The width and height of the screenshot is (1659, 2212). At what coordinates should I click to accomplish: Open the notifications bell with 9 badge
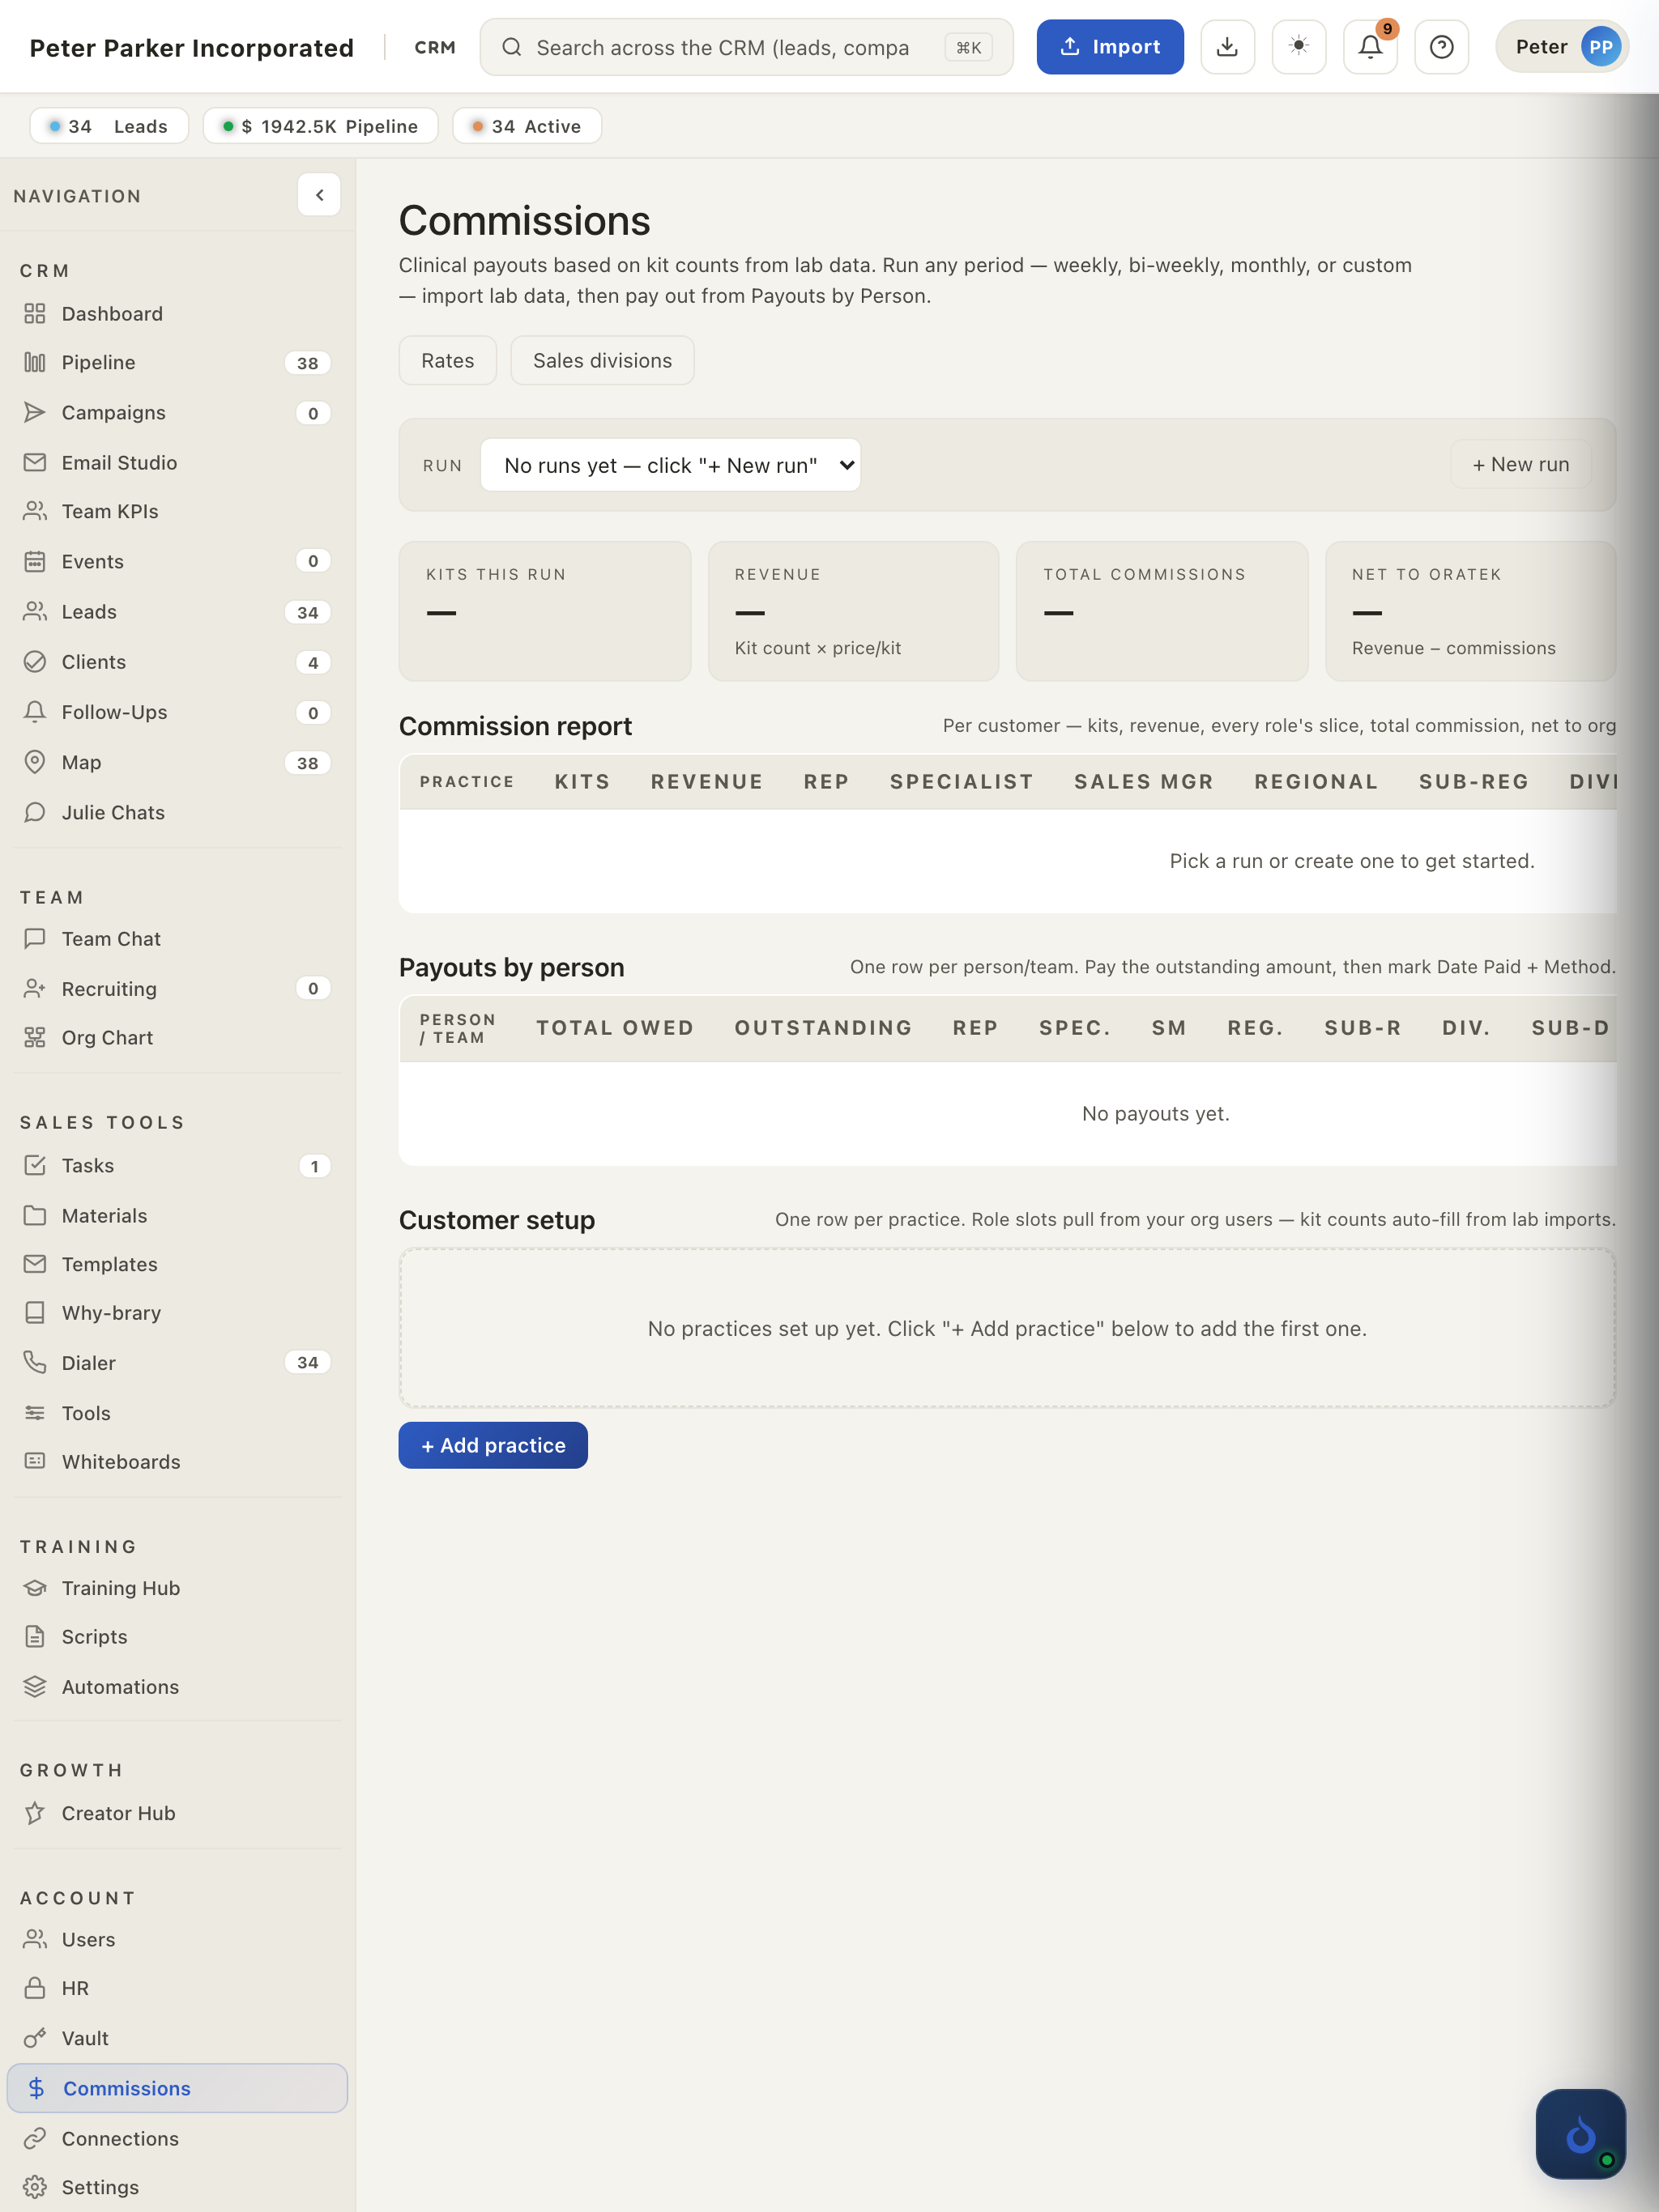click(x=1370, y=47)
